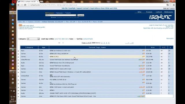The width and height of the screenshot is (185, 104).
Task: Expand the GTA 5 [PC FULL] SKIDROW row arrow
Action: (18, 54)
